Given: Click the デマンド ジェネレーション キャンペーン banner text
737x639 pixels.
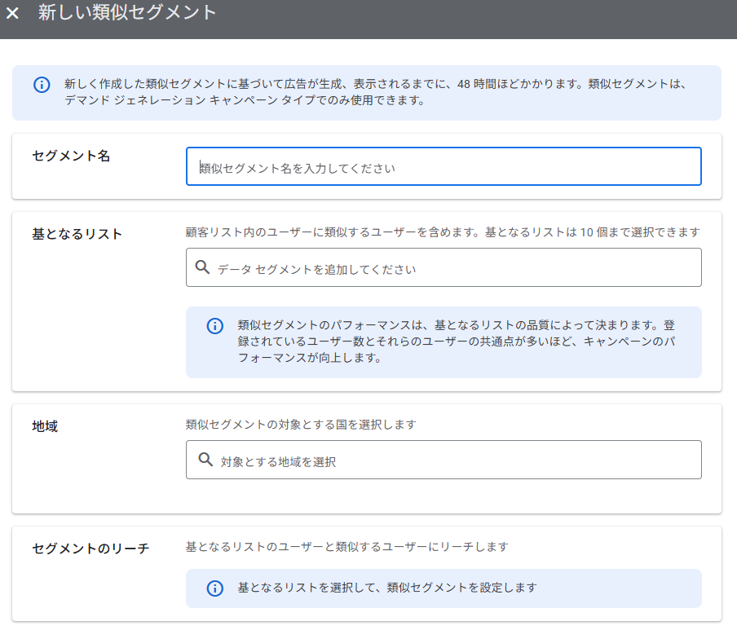Looking at the screenshot, I should (x=245, y=101).
